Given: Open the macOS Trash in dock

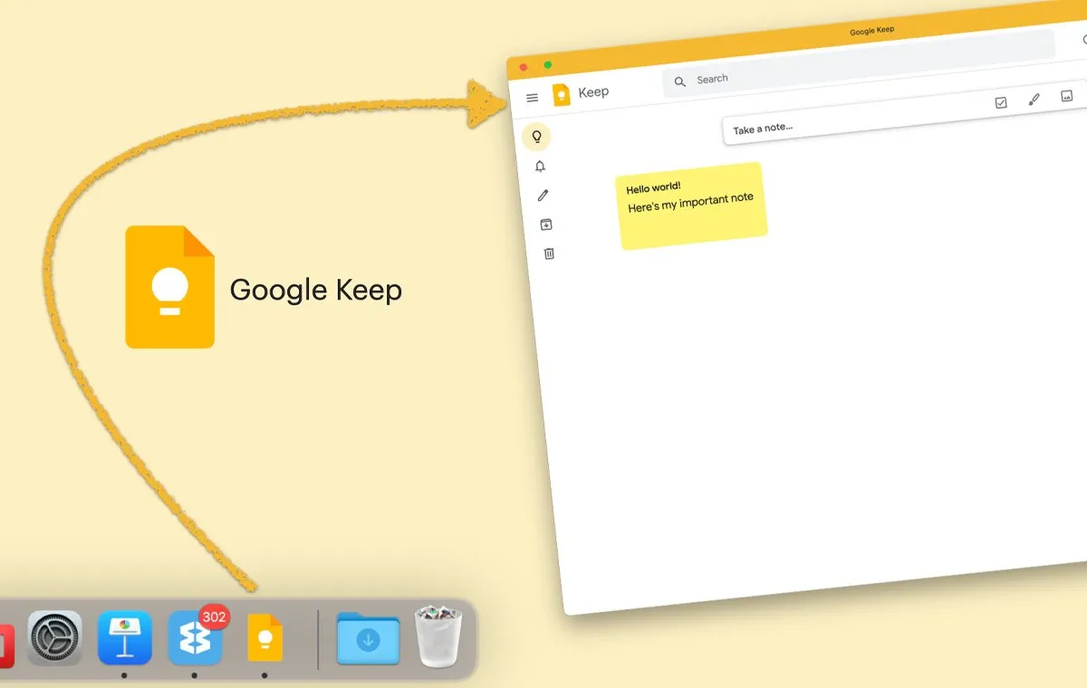Looking at the screenshot, I should [438, 637].
